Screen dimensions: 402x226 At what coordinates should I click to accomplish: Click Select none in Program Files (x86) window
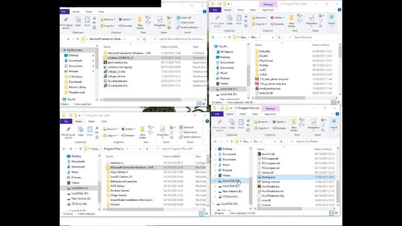pos(188,132)
